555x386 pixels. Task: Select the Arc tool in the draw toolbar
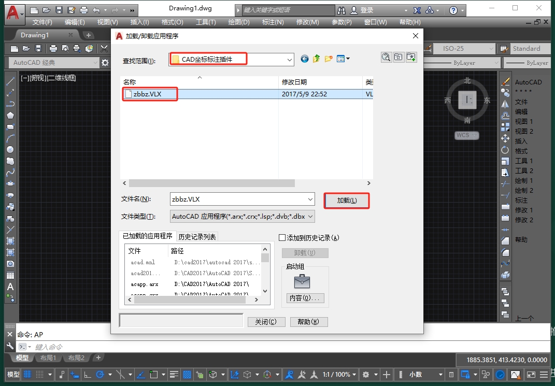coord(10,138)
